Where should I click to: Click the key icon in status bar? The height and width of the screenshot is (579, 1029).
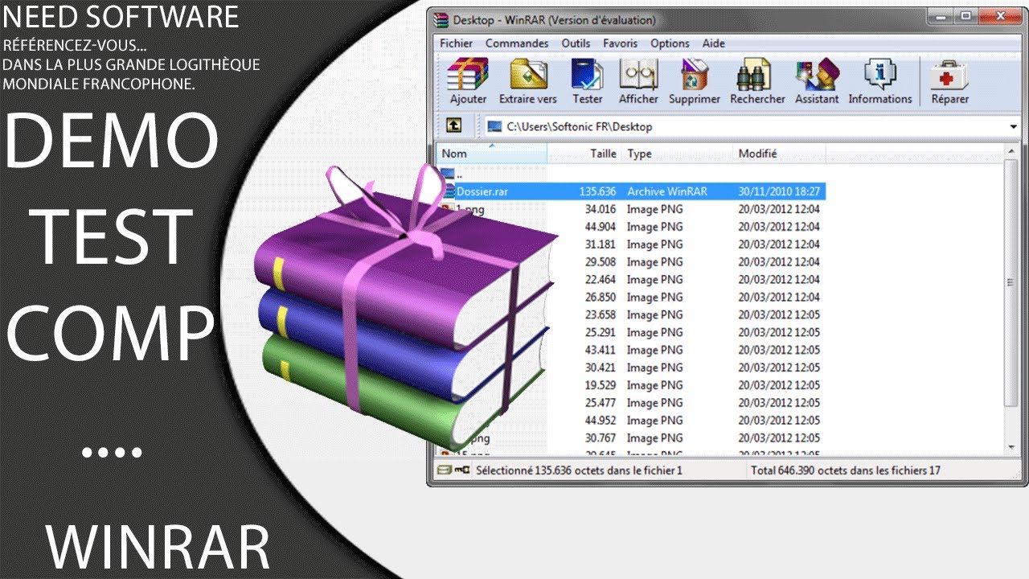(x=461, y=470)
